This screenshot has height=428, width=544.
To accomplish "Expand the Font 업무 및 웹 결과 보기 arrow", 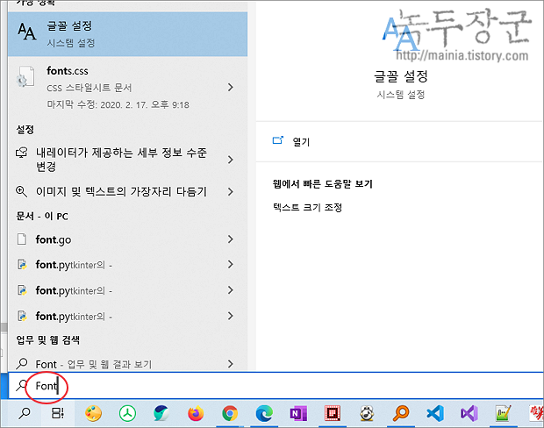I will (231, 363).
